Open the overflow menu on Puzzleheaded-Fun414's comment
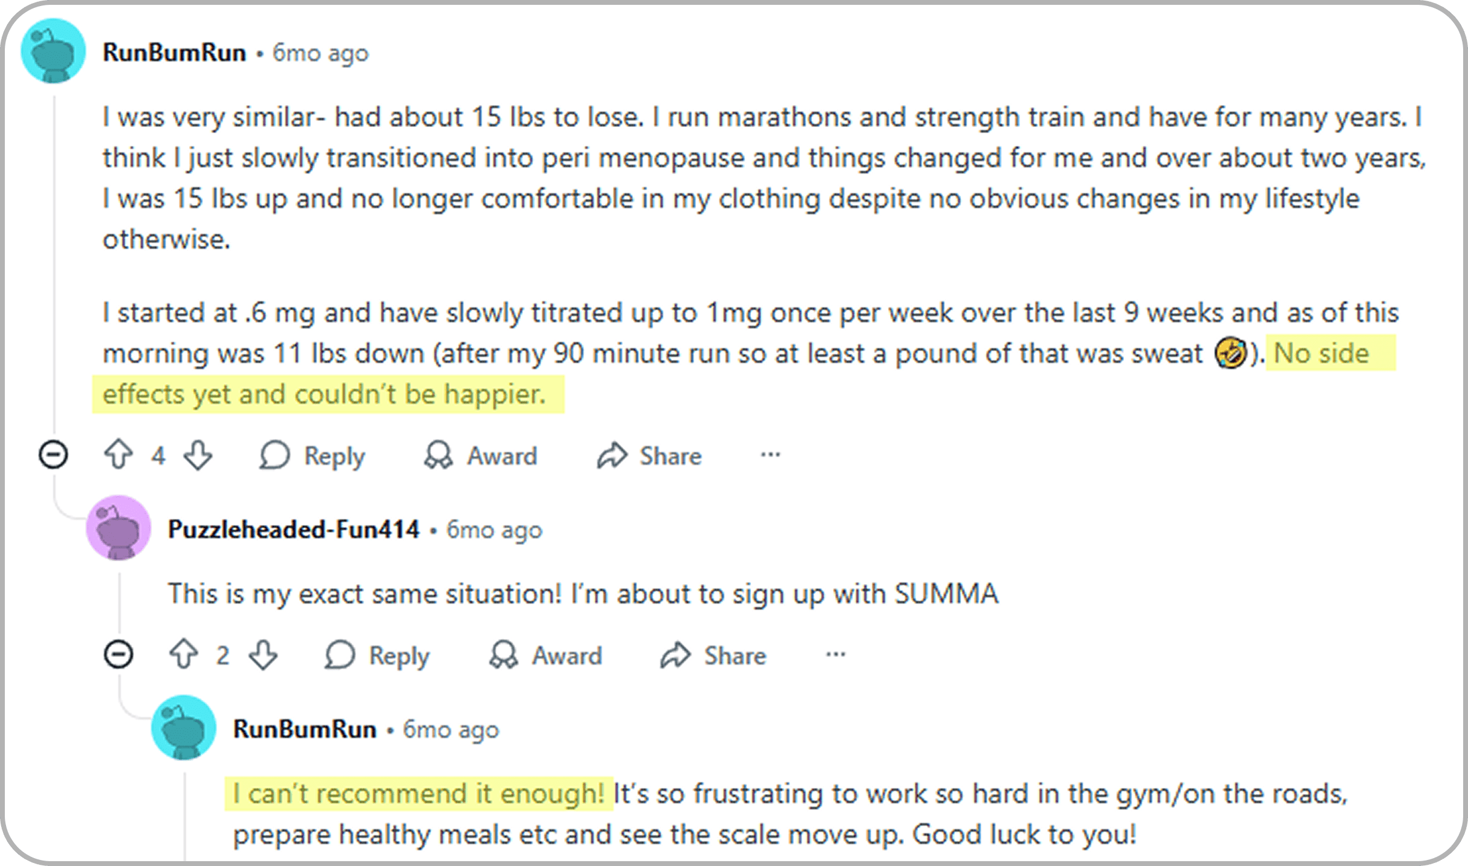Image resolution: width=1468 pixels, height=866 pixels. point(834,655)
